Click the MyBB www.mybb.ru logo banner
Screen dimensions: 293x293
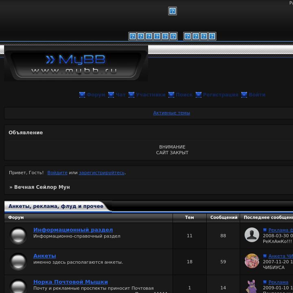click(76, 63)
